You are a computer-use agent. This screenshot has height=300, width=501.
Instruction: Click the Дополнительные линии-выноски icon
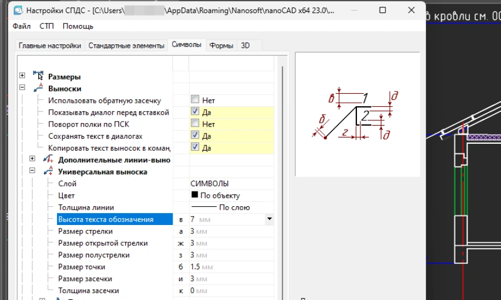[x=48, y=160]
